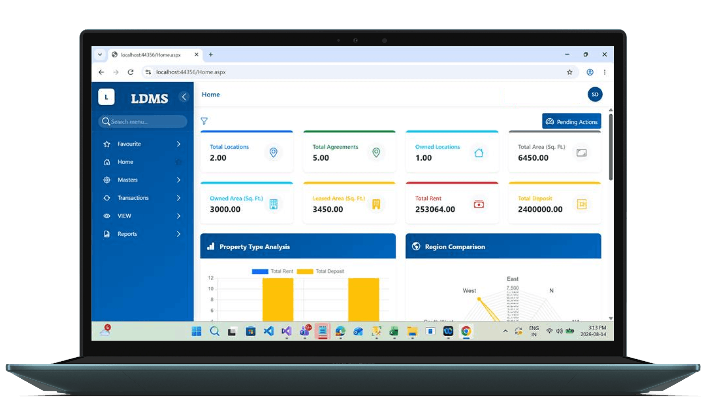The width and height of the screenshot is (704, 420).
Task: Click the Leased Area building icon
Action: coord(376,204)
